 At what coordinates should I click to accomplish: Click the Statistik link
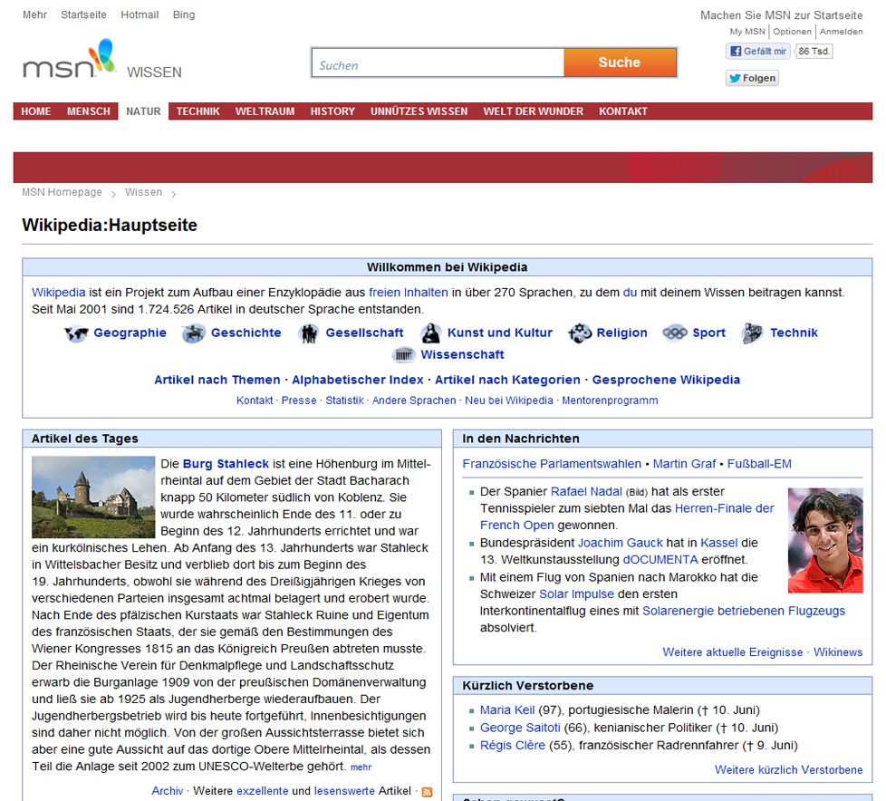(344, 400)
